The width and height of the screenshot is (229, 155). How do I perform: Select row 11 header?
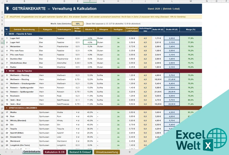coord(2,43)
